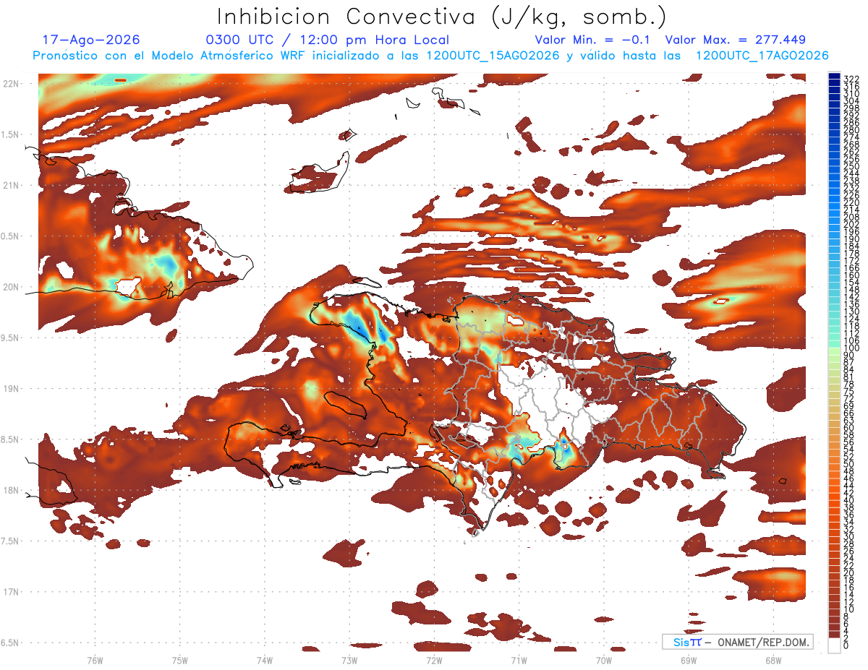The width and height of the screenshot is (868, 670).
Task: Click the "19N" latitude label
Action: 12,389
